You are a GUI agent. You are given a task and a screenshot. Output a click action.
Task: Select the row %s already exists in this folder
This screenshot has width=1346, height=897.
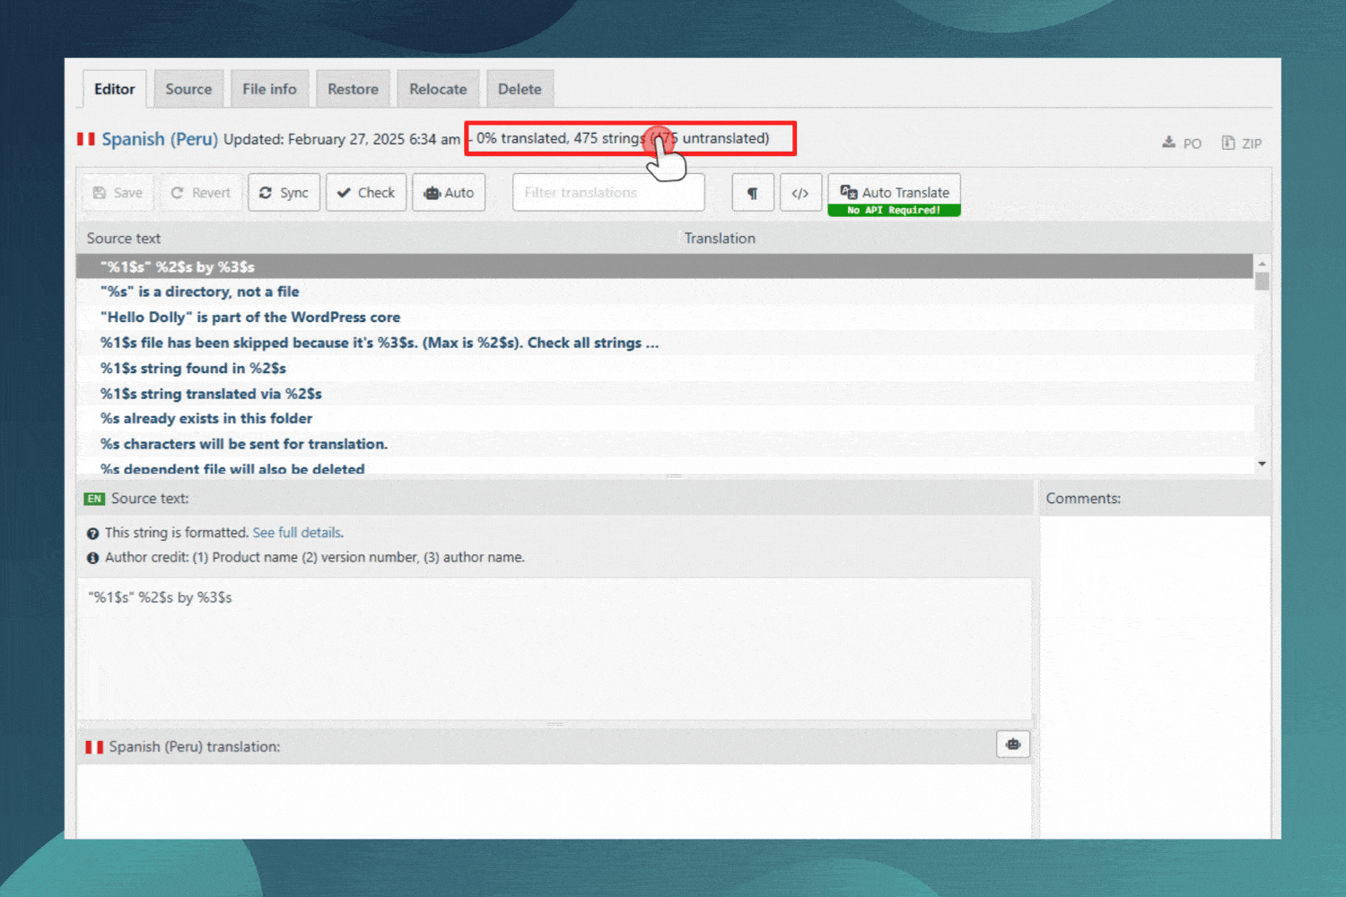point(664,418)
